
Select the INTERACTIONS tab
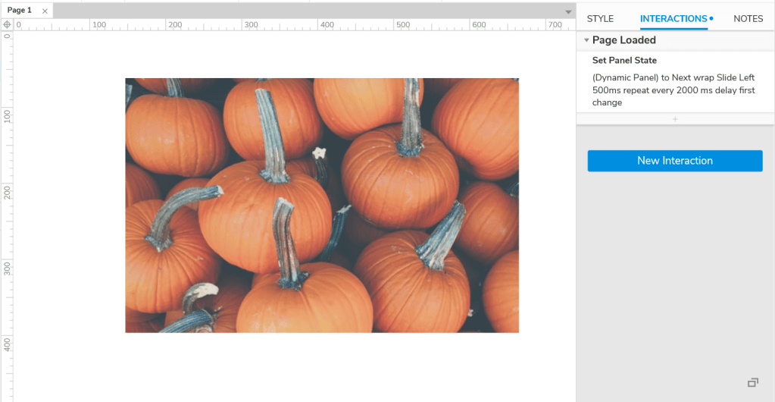[673, 19]
